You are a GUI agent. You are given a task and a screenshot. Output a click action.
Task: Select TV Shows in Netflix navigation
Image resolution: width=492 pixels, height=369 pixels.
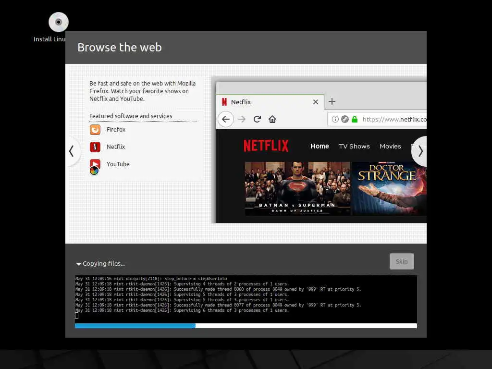click(x=354, y=146)
